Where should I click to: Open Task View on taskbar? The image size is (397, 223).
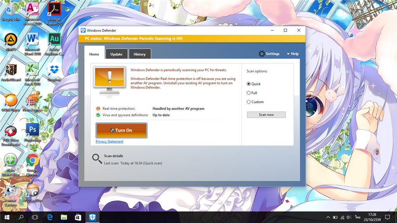[x=35, y=217]
